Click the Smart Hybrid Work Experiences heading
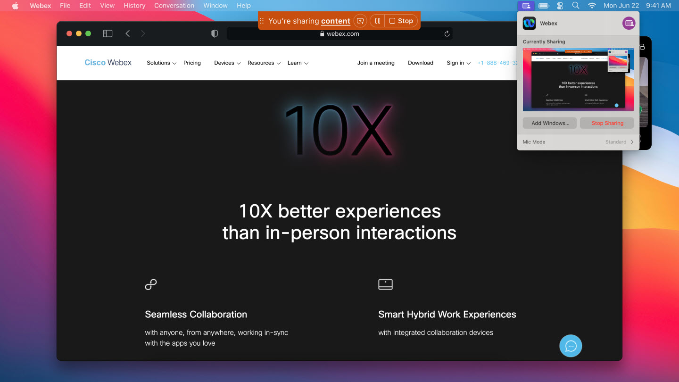Image resolution: width=679 pixels, height=382 pixels. point(447,315)
